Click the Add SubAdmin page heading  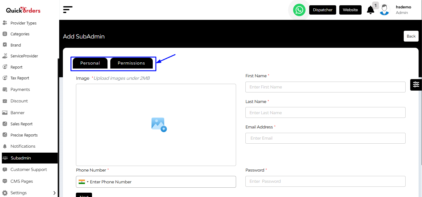[x=84, y=36]
